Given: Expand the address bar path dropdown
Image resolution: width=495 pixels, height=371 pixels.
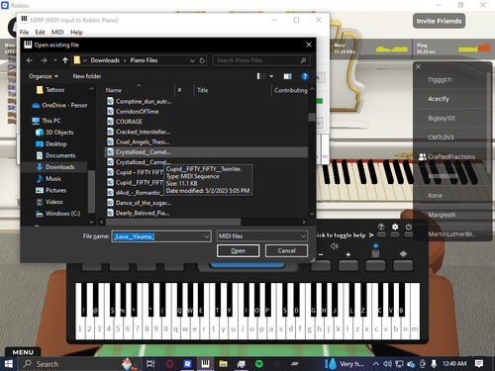Looking at the screenshot, I should (192, 60).
